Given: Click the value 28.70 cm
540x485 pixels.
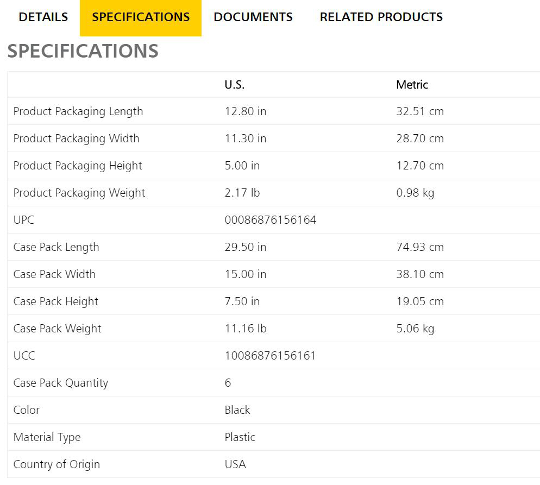Looking at the screenshot, I should [420, 138].
